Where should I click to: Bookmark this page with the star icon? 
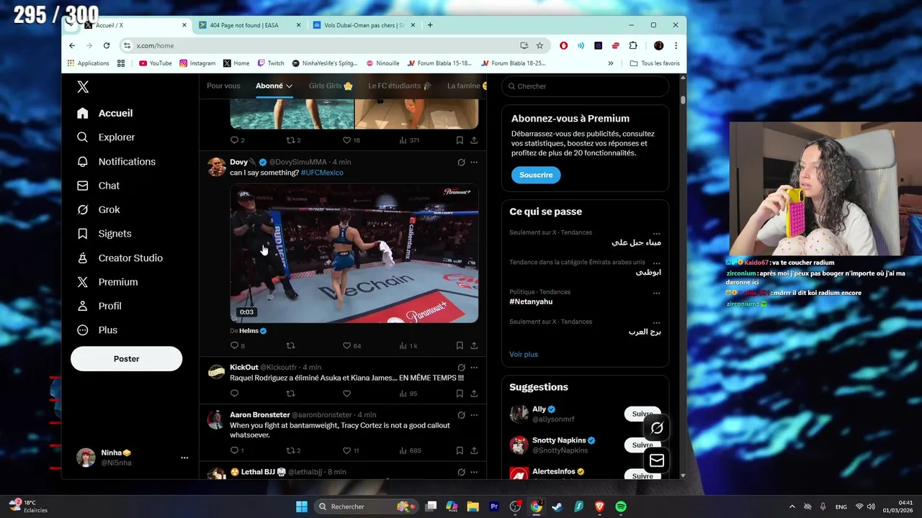coord(540,45)
